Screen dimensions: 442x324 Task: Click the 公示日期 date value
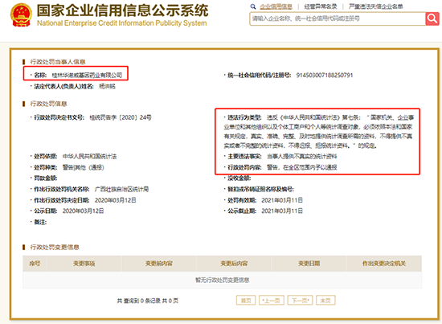pos(83,211)
